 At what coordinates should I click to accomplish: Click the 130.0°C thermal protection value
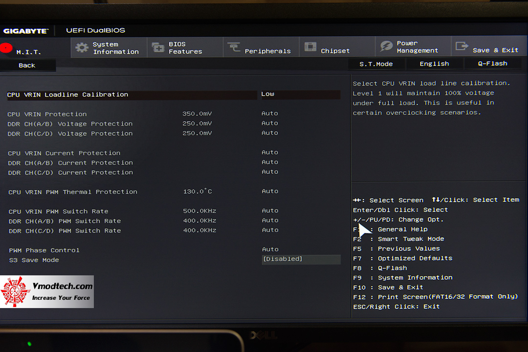pyautogui.click(x=198, y=191)
